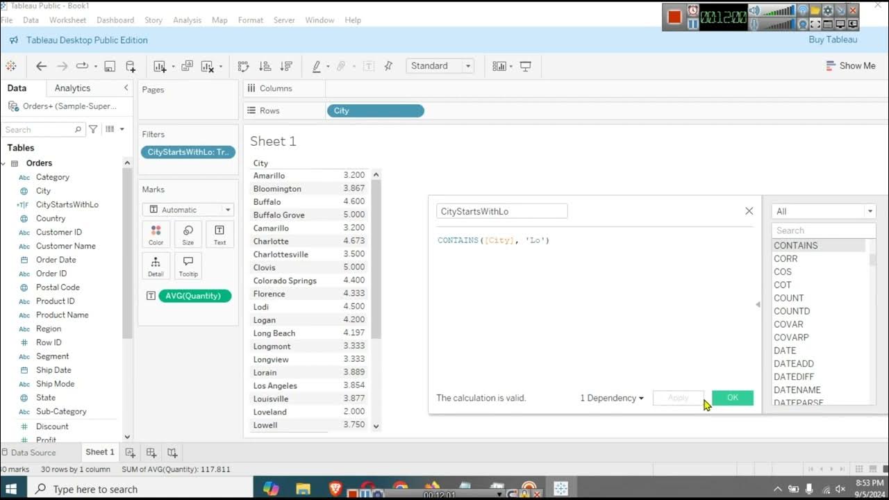Image resolution: width=889 pixels, height=500 pixels.
Task: Open the Text marks card
Action: pos(219,234)
